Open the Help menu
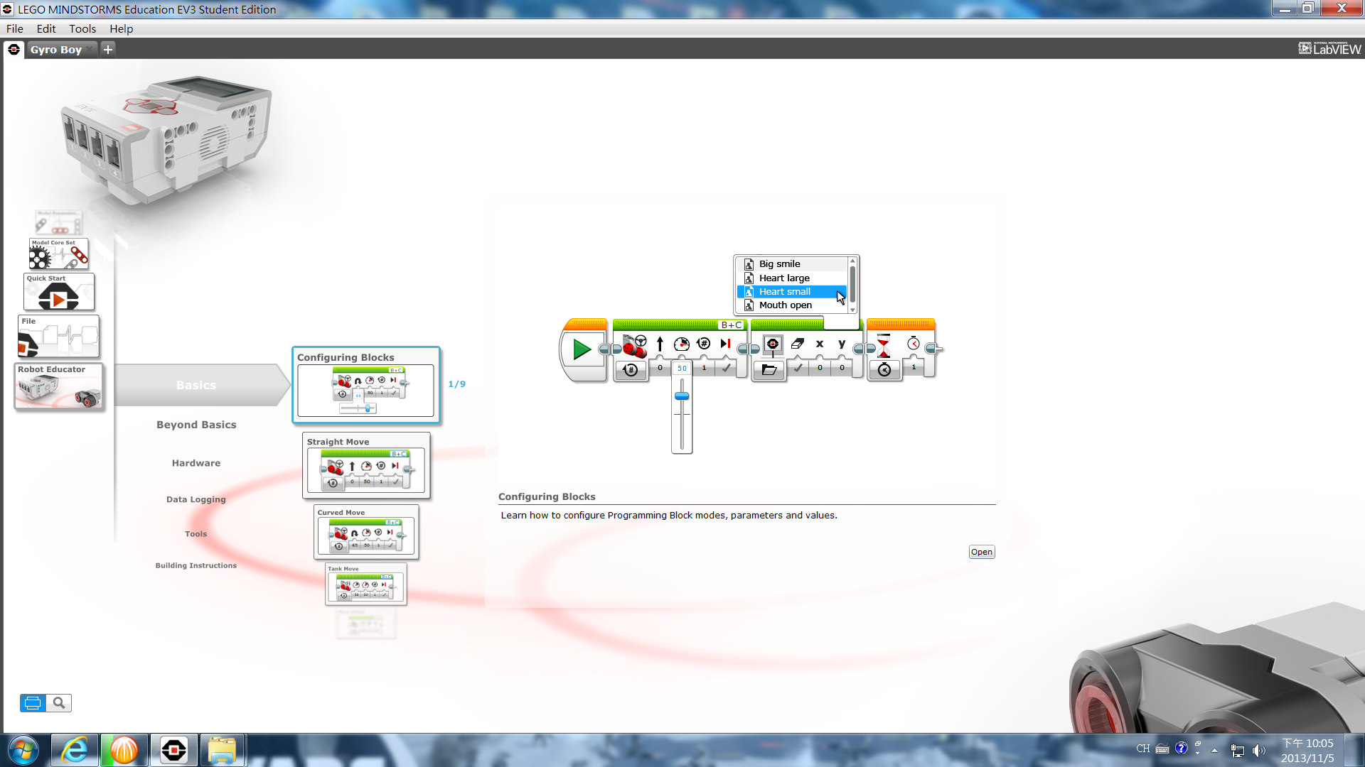This screenshot has width=1365, height=767. [x=122, y=29]
